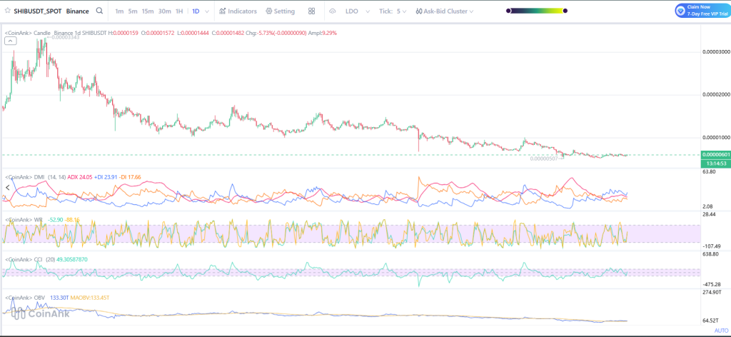The height and width of the screenshot is (337, 731).
Task: Click the VIP trial diamond badge icon
Action: (x=680, y=11)
